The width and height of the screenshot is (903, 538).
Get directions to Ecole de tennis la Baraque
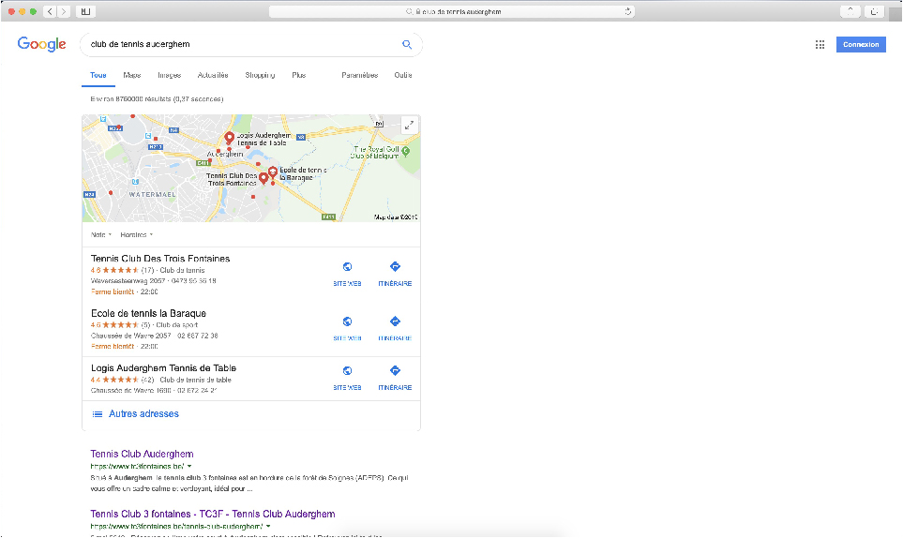click(x=395, y=328)
